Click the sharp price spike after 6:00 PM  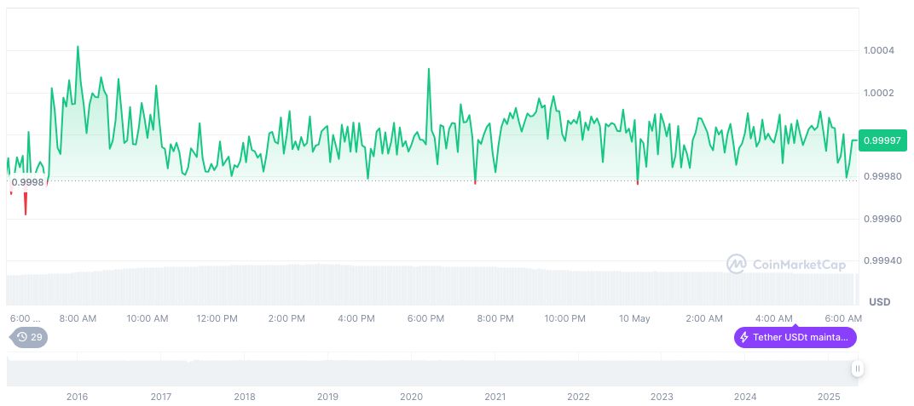point(428,71)
